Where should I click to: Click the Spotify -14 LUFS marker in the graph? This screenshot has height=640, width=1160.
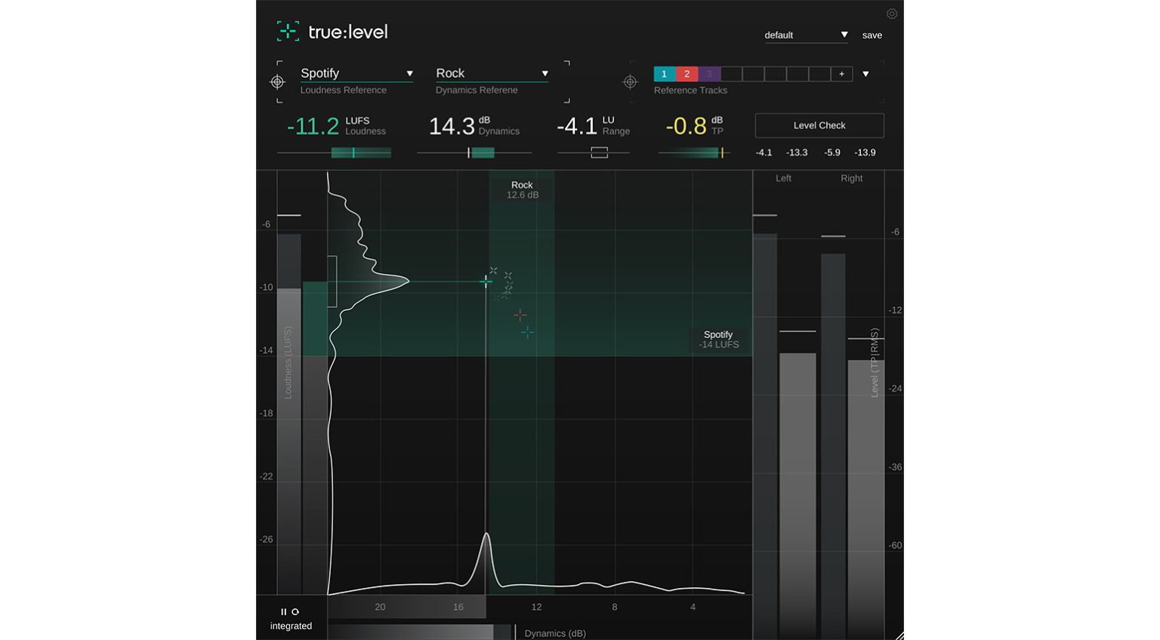(x=717, y=339)
